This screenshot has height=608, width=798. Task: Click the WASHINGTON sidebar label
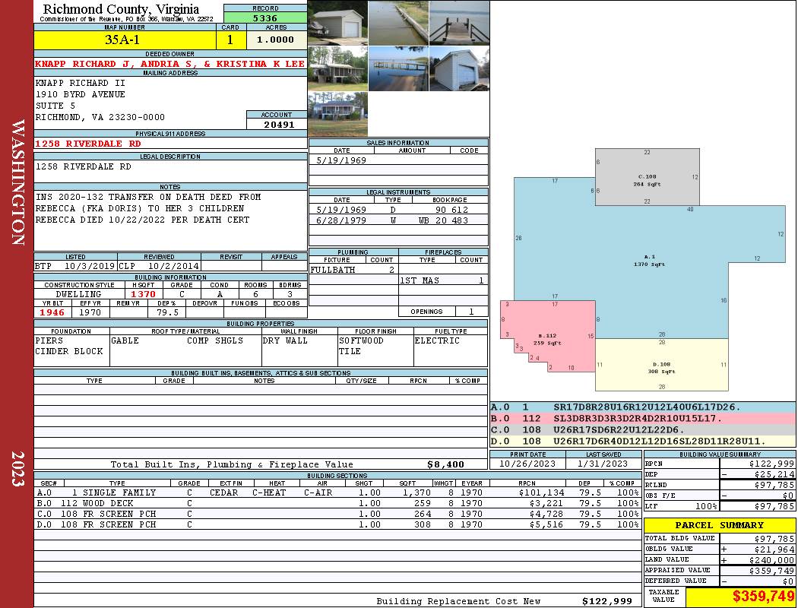(x=17, y=182)
